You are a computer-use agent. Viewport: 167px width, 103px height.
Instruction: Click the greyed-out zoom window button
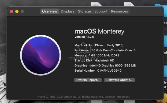[22, 11]
